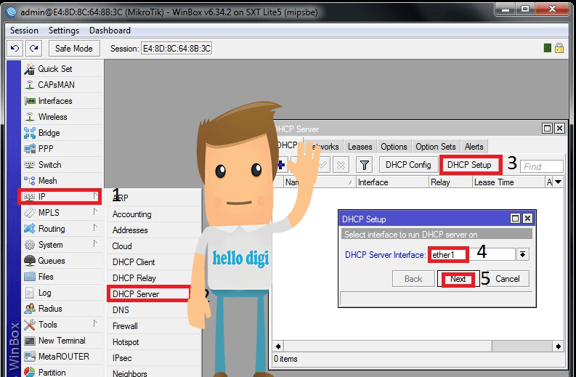This screenshot has height=377, width=576.
Task: Open DHCP Server Interface dropdown arrow
Action: (522, 254)
